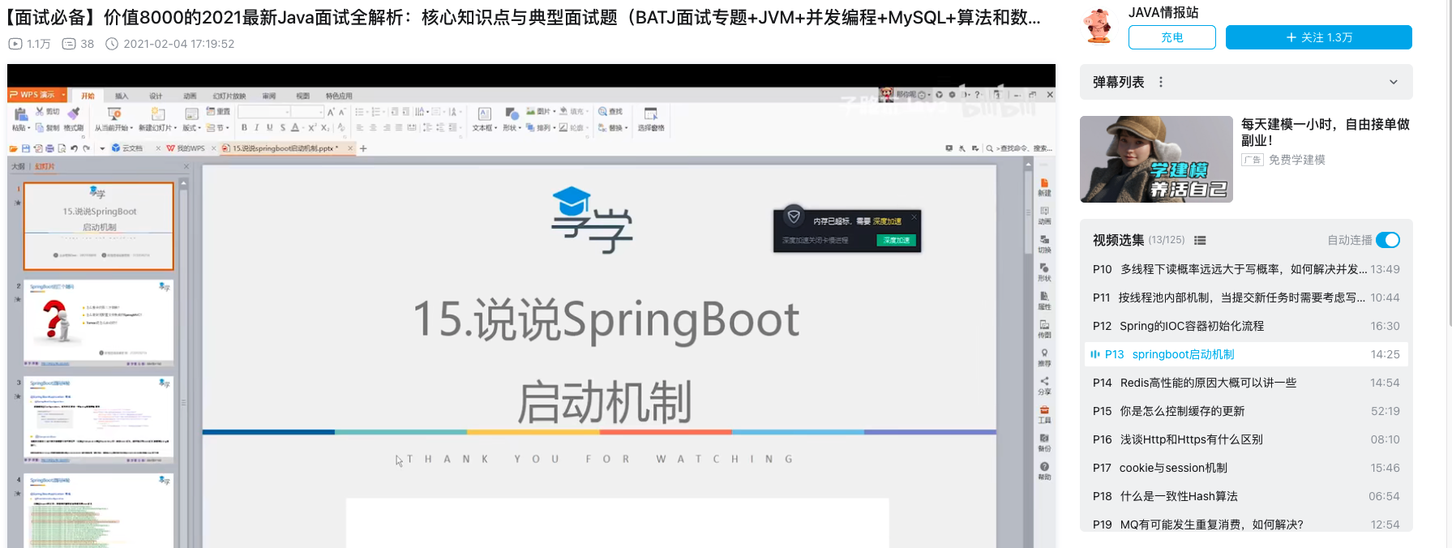Image resolution: width=1452 pixels, height=548 pixels.
Task: Click the 关注 1.3万 follow button
Action: [1318, 37]
